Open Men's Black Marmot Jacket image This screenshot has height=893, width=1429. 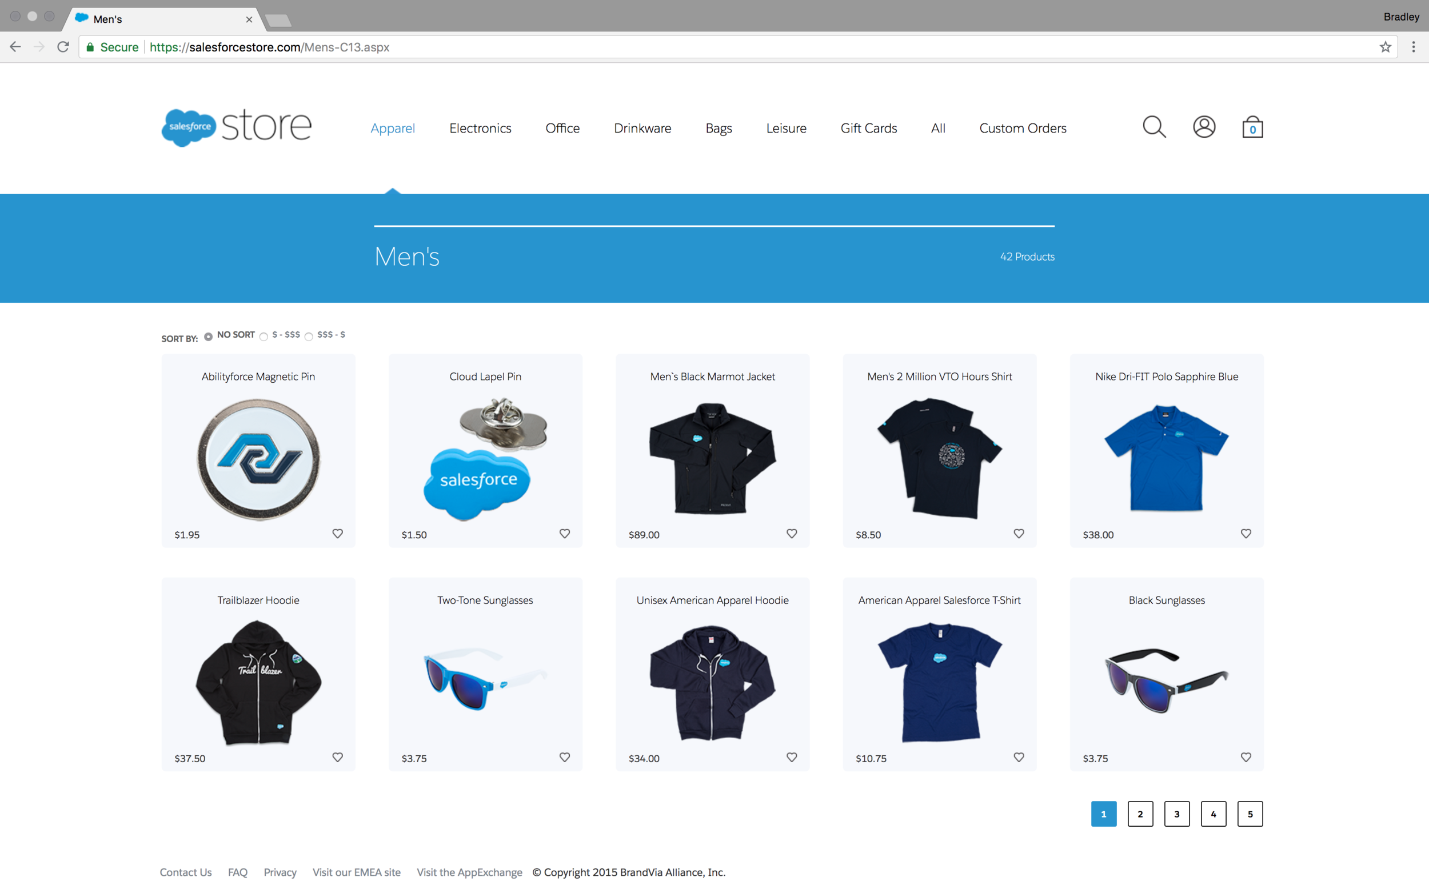[x=712, y=458]
